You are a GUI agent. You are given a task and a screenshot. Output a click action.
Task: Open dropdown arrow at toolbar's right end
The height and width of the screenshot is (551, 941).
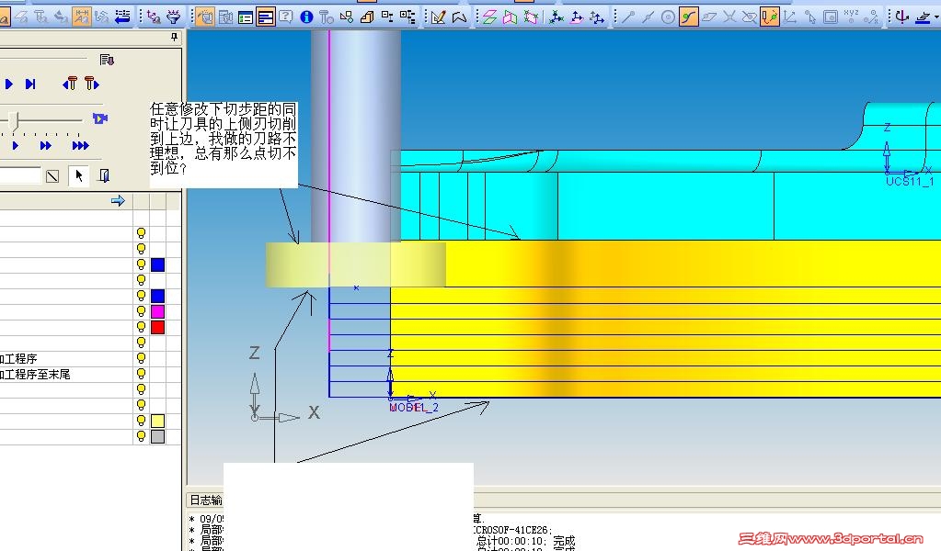[x=936, y=17]
